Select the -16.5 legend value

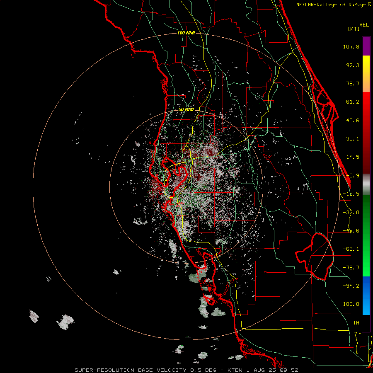351,194
